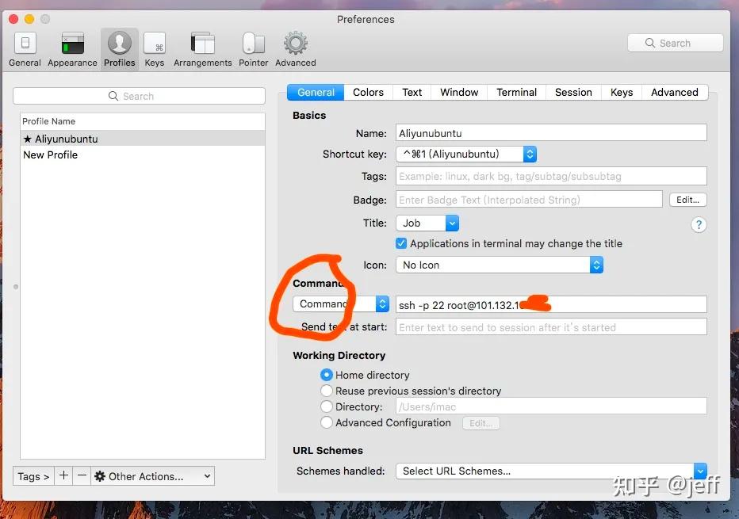Select the Reuse previous session's directory option
Image resolution: width=739 pixels, height=519 pixels.
327,391
